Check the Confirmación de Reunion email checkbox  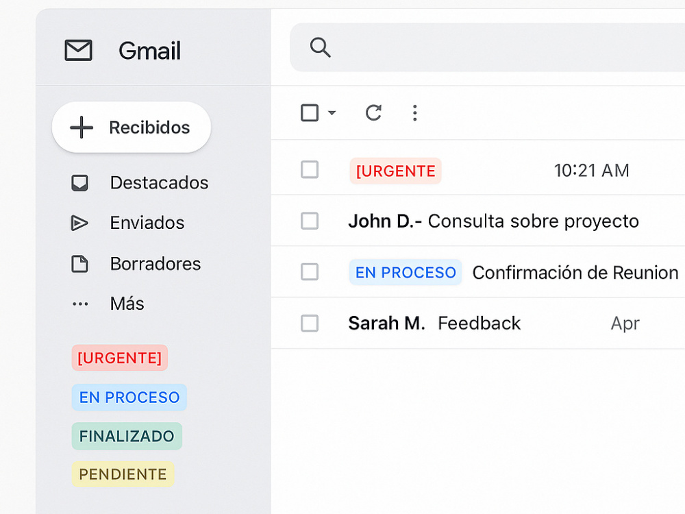click(x=310, y=272)
